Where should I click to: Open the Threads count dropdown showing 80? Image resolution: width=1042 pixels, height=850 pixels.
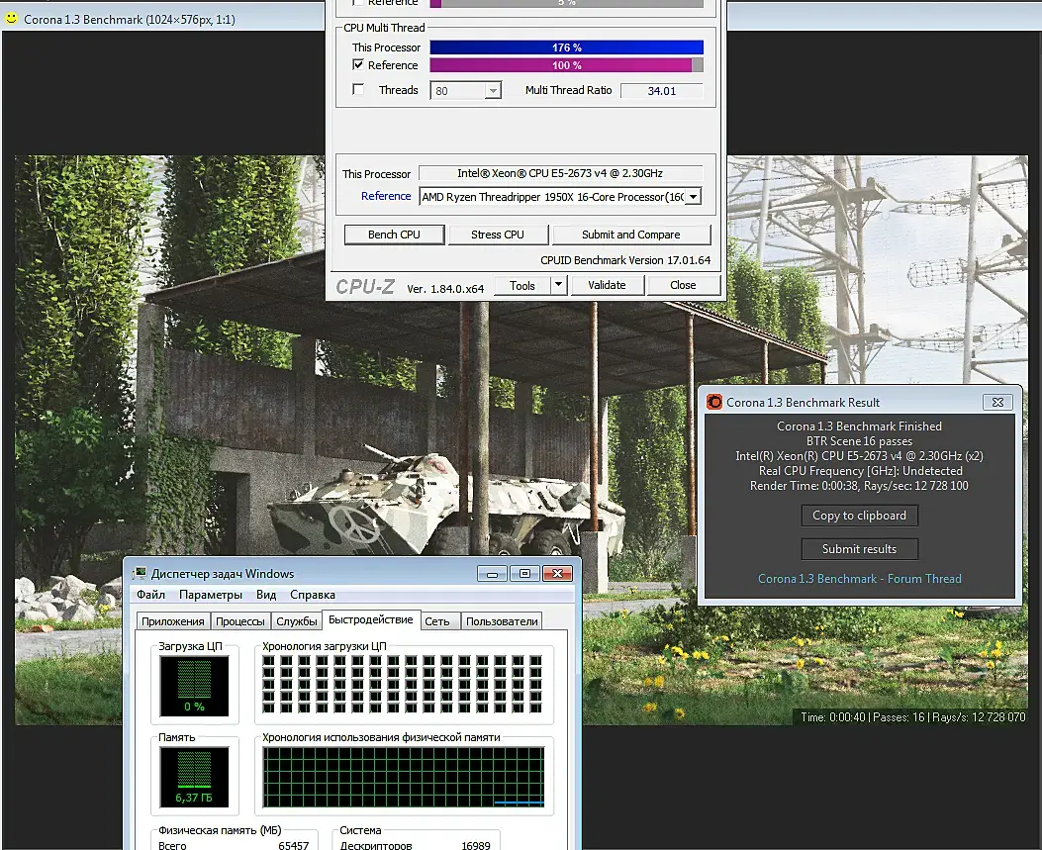[x=493, y=91]
